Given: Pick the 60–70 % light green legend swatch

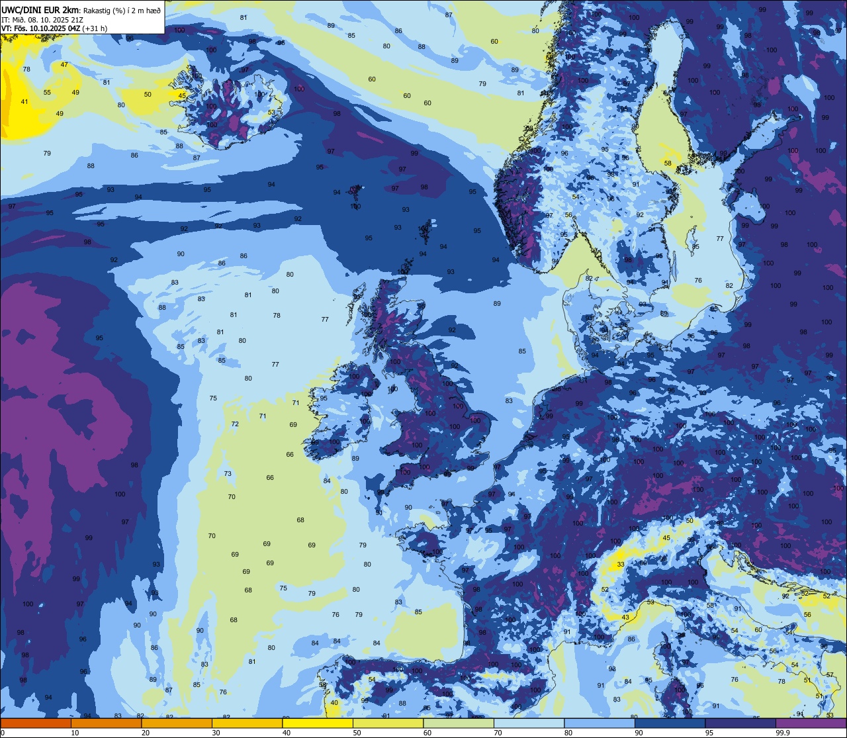Looking at the screenshot, I should (459, 723).
